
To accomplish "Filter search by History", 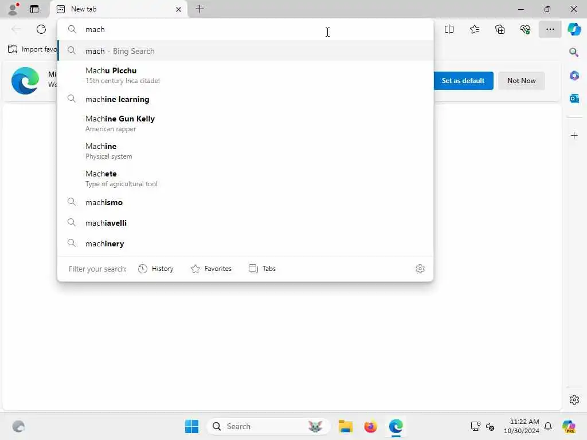I will (156, 269).
